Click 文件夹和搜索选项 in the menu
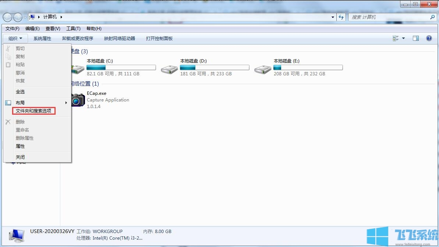This screenshot has height=247, width=439. click(x=33, y=111)
